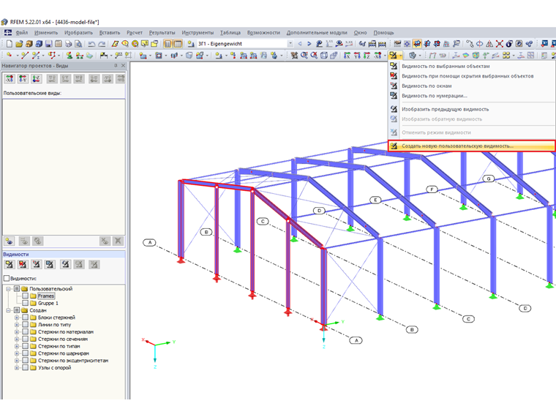Open the Файл menu

tap(22, 33)
